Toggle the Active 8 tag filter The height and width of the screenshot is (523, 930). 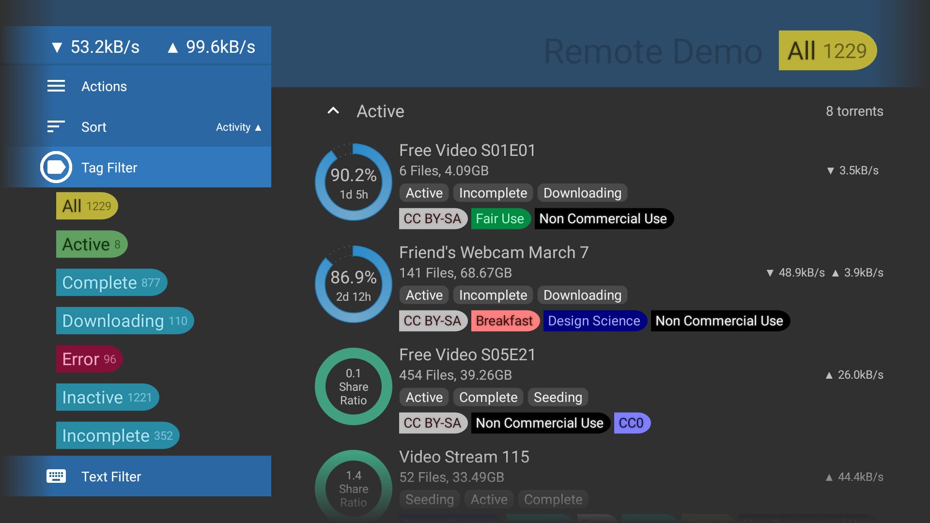click(x=92, y=244)
